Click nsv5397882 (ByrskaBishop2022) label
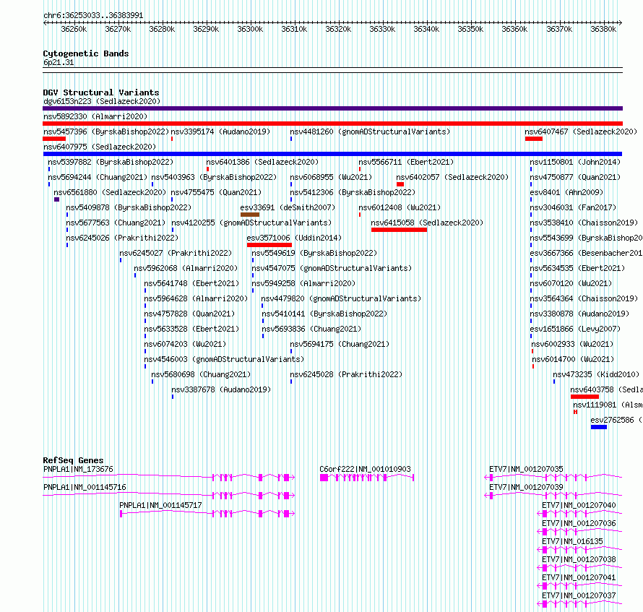Image resolution: width=643 pixels, height=612 pixels. coord(111,162)
